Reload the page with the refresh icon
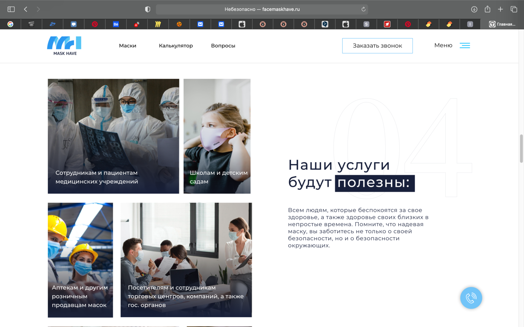Viewport: 524px width, 327px height. (363, 9)
